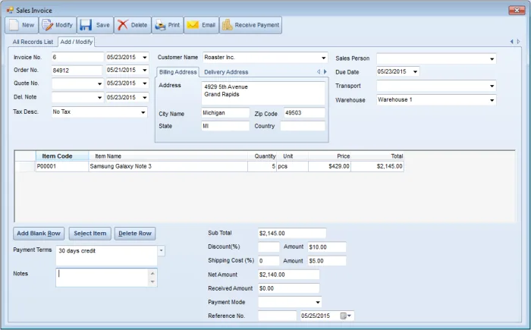The width and height of the screenshot is (531, 330).
Task: Open the Delivery Address tab
Action: pos(226,72)
